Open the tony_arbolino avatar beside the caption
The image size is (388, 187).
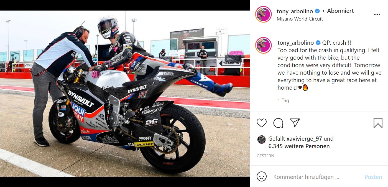point(264,45)
